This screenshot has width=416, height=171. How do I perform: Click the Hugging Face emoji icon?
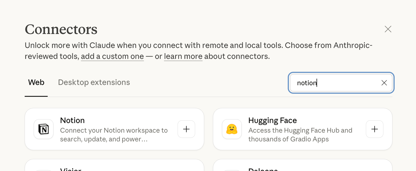pos(232,129)
